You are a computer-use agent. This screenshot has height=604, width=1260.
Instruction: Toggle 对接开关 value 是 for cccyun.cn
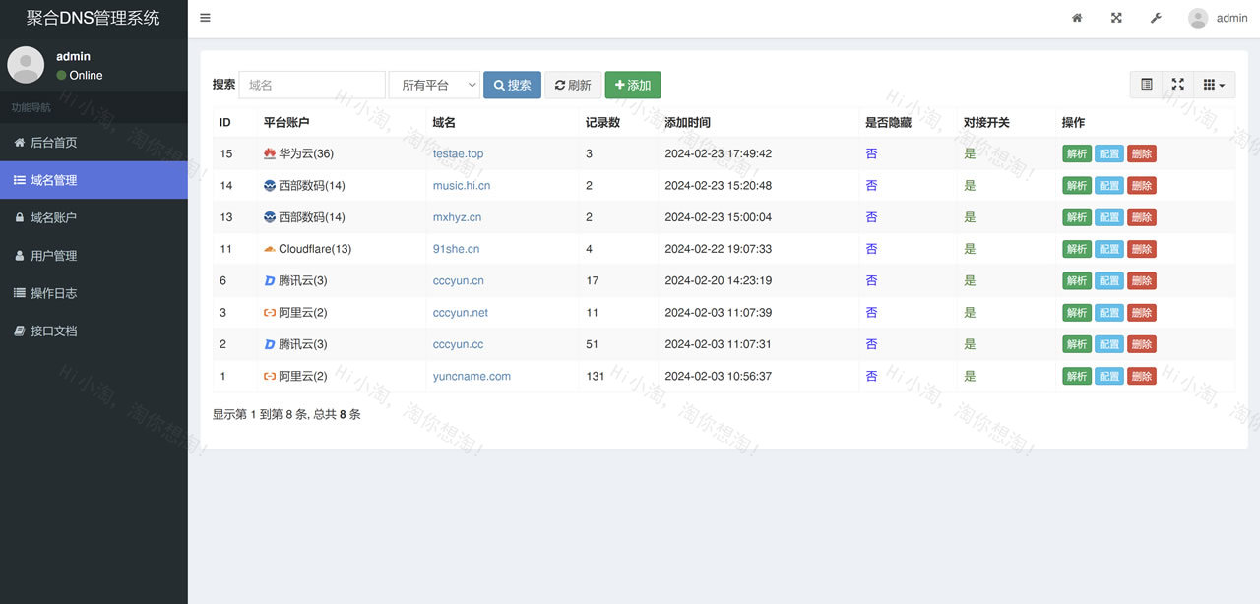tap(970, 280)
